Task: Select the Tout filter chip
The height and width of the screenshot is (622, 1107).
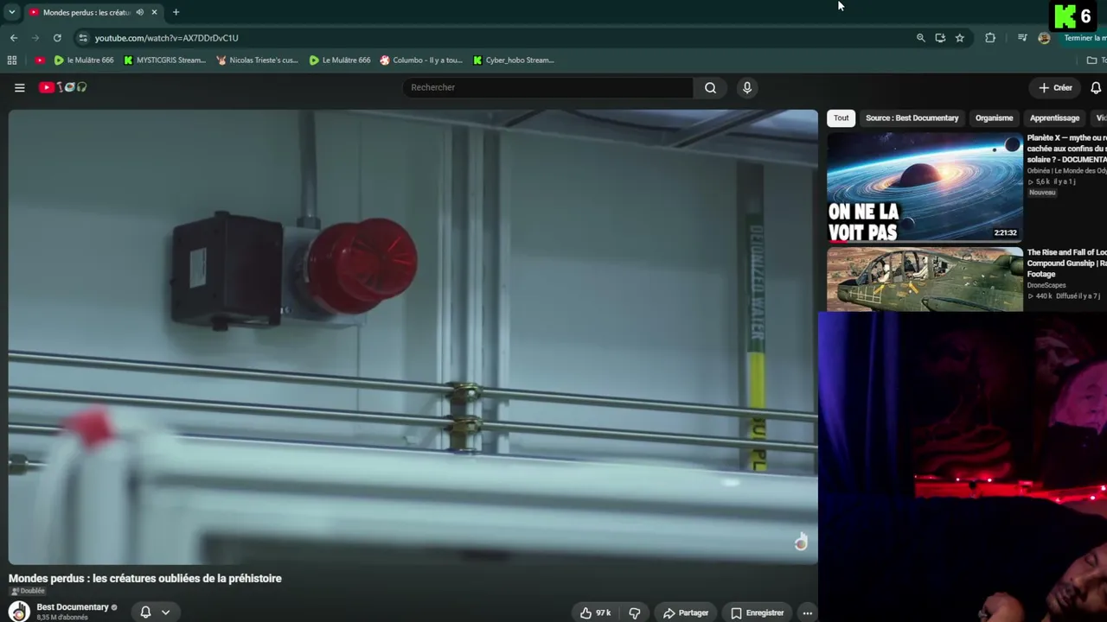Action: [x=841, y=118]
